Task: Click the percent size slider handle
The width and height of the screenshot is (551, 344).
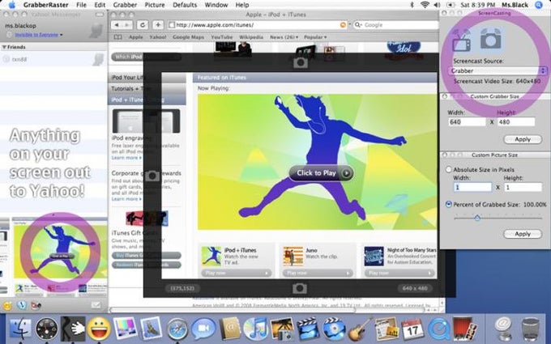Action: (x=477, y=218)
